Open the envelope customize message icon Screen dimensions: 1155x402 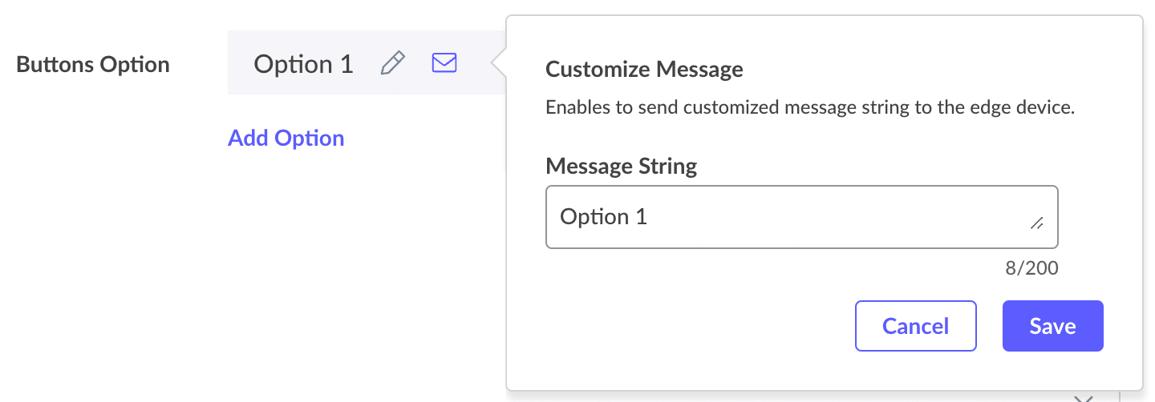(444, 62)
